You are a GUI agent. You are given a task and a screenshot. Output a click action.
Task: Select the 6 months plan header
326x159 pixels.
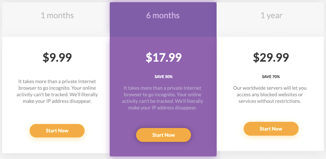[x=163, y=15]
